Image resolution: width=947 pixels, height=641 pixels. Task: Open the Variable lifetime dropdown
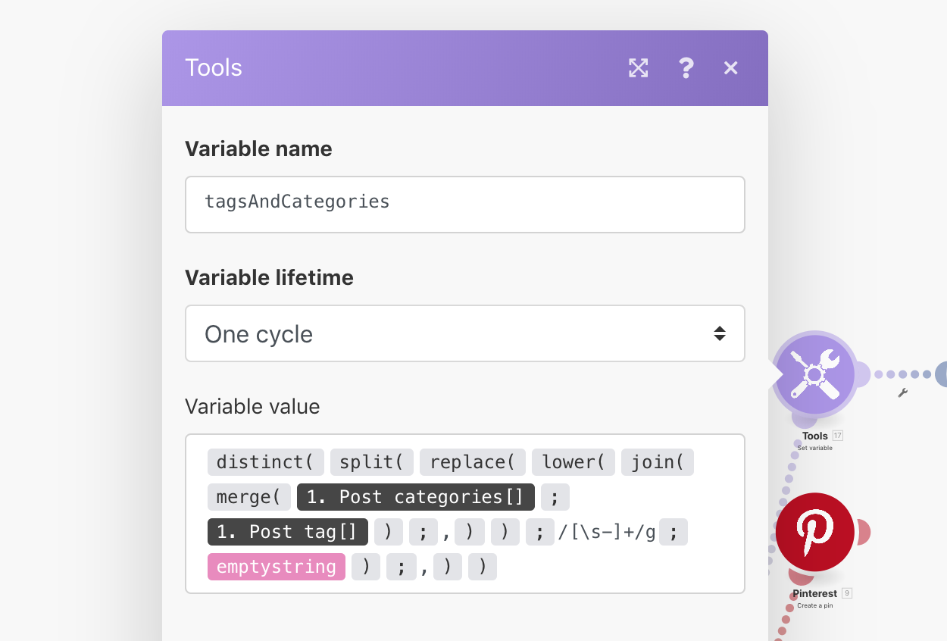coord(464,333)
